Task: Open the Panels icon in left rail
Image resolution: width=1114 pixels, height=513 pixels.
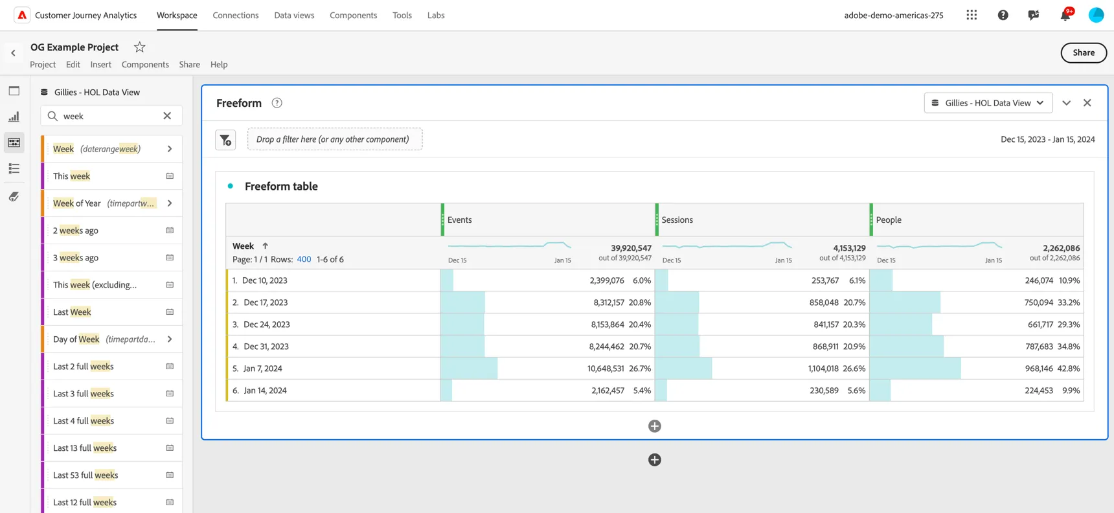Action: click(14, 91)
